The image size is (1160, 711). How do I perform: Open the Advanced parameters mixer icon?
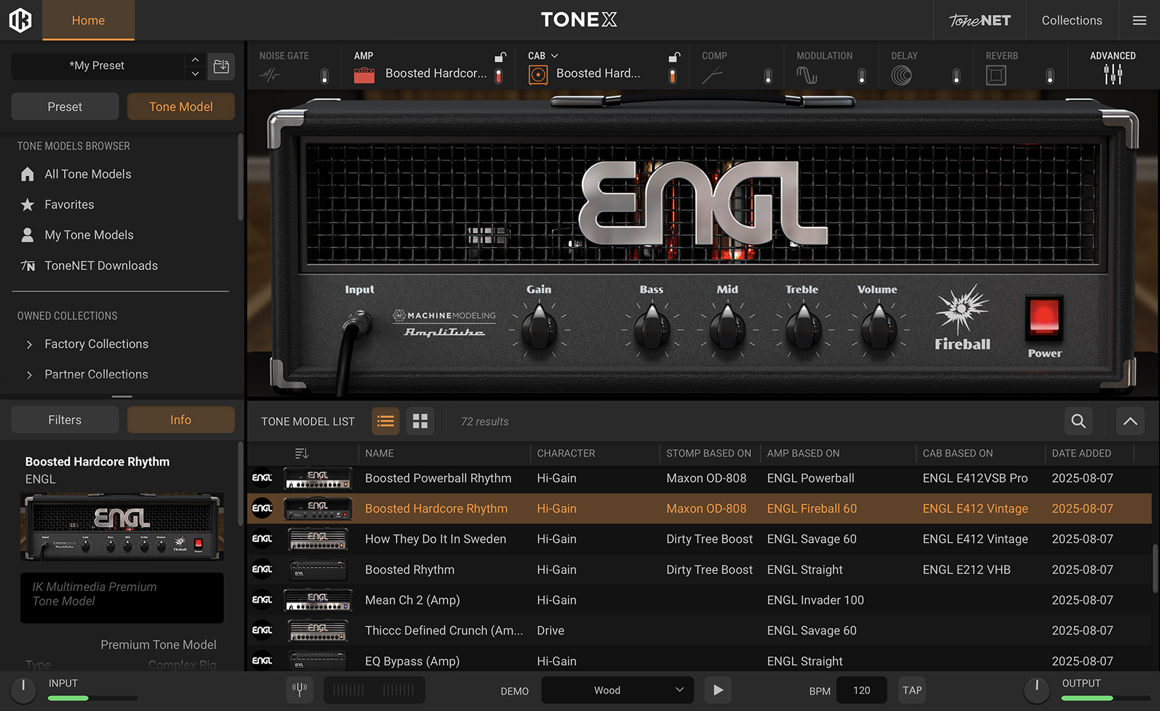point(1112,75)
